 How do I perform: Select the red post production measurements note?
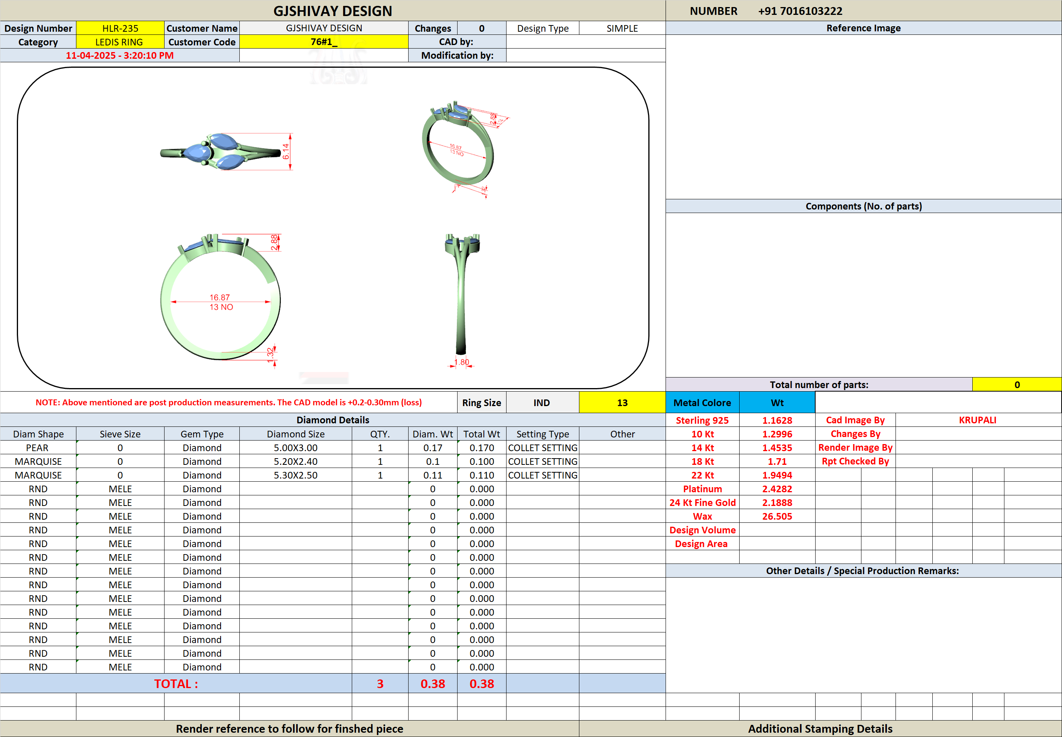229,403
